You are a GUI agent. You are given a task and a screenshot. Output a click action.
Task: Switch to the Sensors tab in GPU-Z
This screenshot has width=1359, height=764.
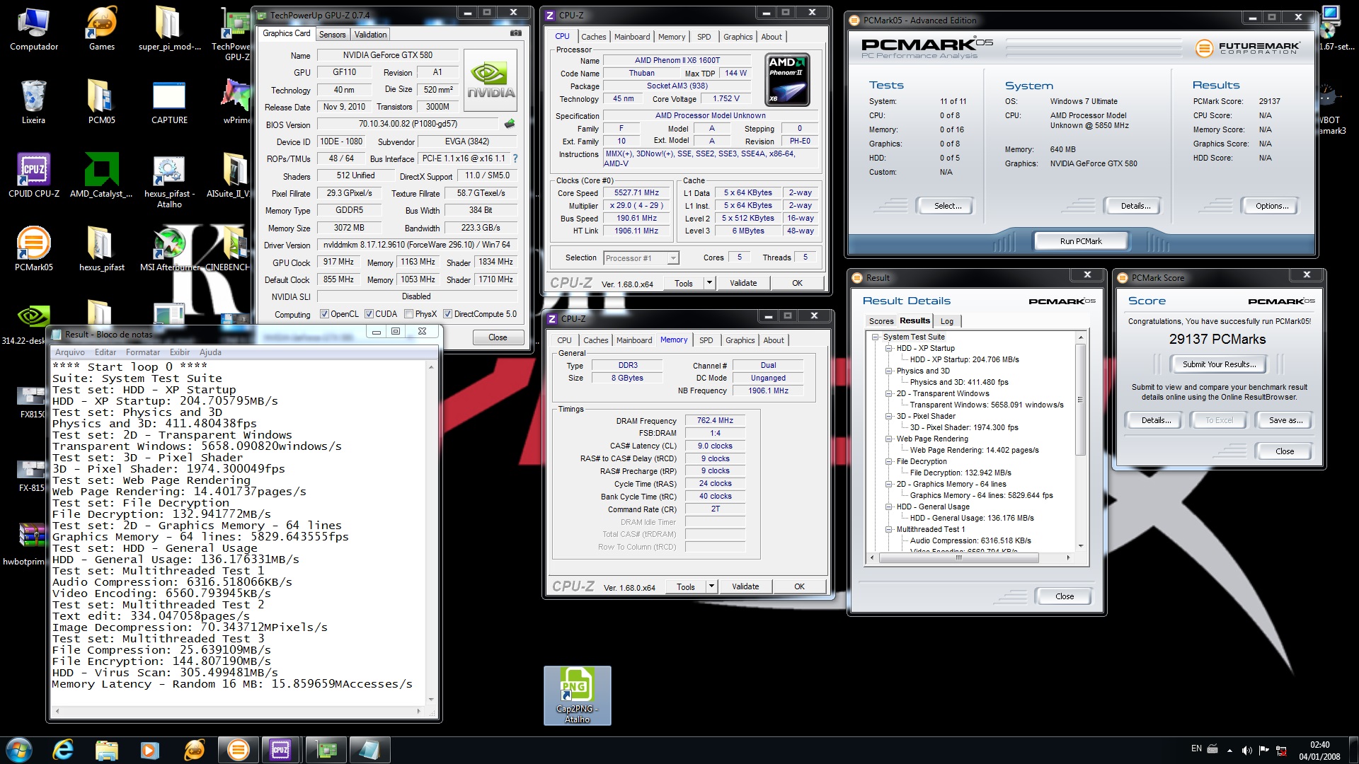332,35
